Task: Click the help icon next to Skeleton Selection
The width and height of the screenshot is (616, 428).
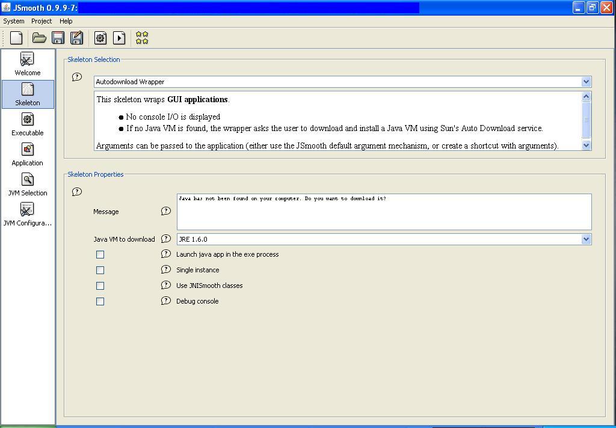Action: point(77,77)
